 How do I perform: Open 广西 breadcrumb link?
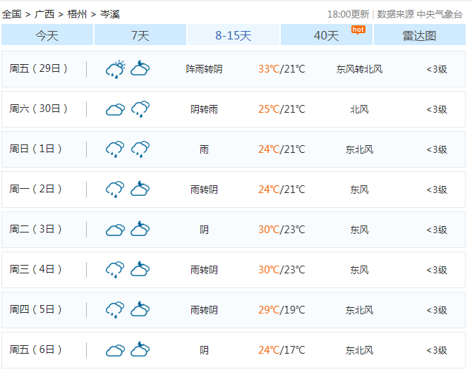(44, 14)
